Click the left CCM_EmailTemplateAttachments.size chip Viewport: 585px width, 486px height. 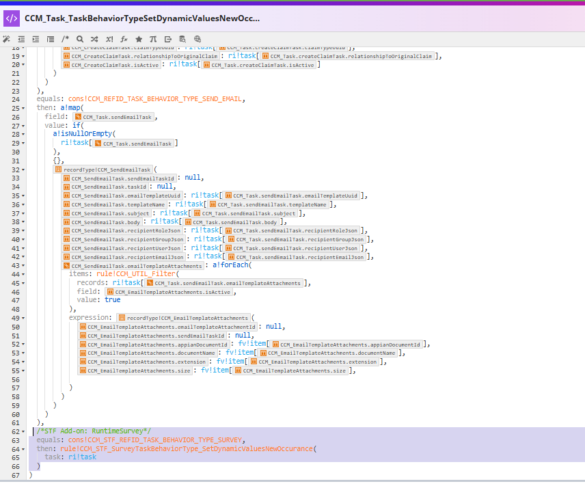tap(135, 370)
